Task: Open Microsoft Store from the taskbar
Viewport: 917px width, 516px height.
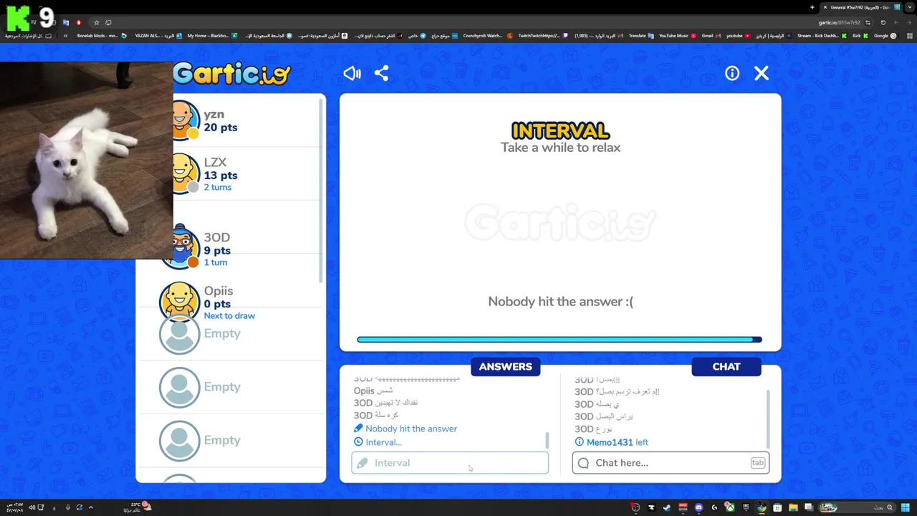Action: pyautogui.click(x=777, y=507)
